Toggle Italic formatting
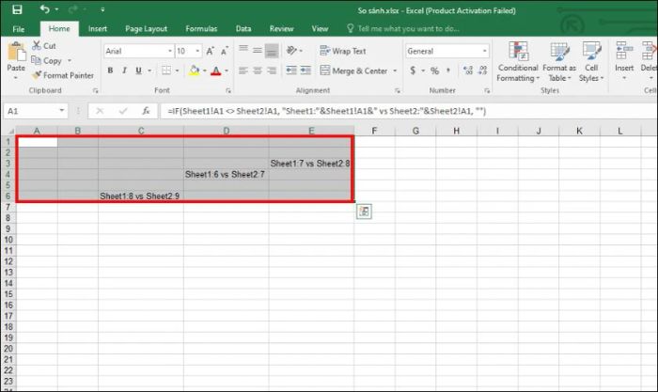Screen dimensions: 658x392 pyautogui.click(x=124, y=71)
